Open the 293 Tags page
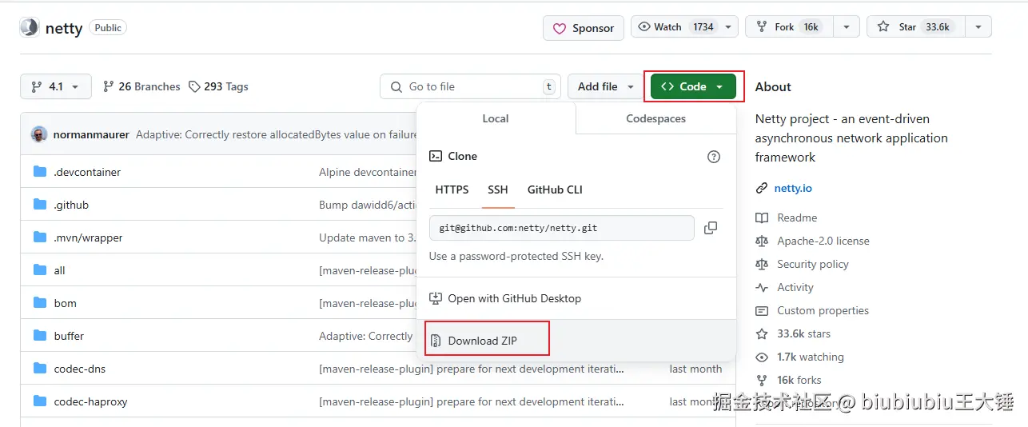Image resolution: width=1028 pixels, height=427 pixels. pyautogui.click(x=218, y=86)
